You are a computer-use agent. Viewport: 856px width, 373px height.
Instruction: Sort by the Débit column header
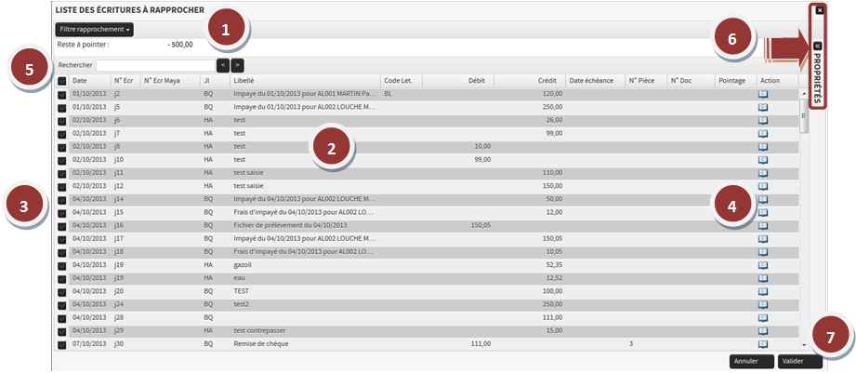click(458, 81)
